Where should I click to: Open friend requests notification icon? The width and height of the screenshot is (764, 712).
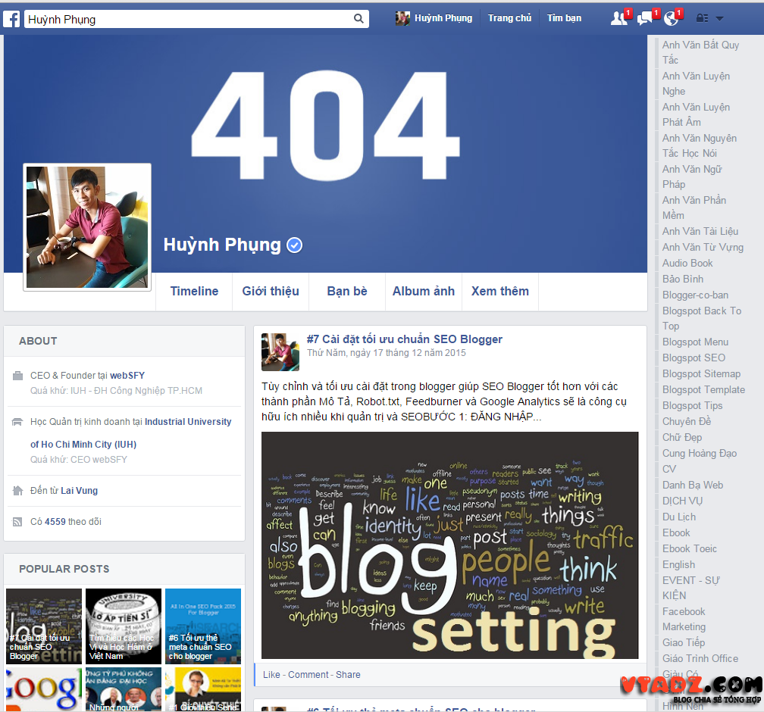click(618, 18)
